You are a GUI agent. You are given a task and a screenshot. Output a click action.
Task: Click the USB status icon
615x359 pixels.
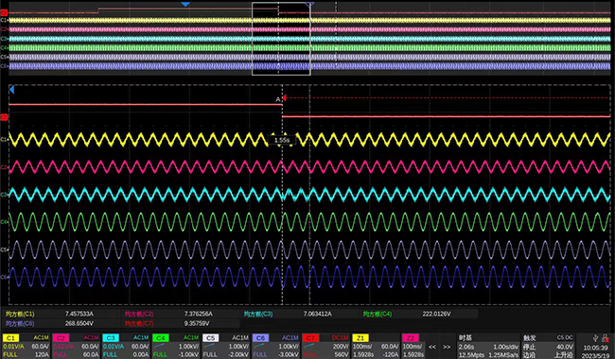click(x=596, y=338)
